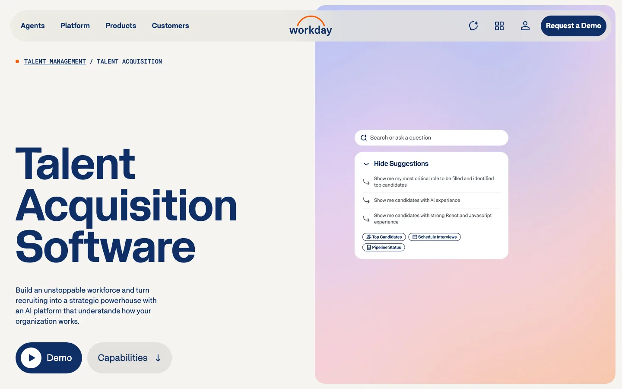622x389 pixels.
Task: Choose the candidates with AI experience suggestion
Action: 432,200
